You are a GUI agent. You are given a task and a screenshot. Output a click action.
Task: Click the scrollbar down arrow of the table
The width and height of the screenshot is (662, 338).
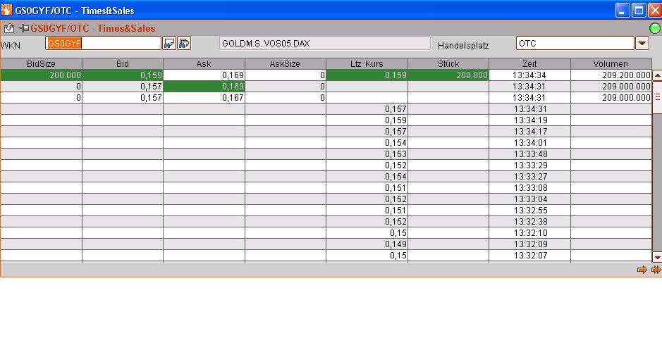tap(657, 256)
